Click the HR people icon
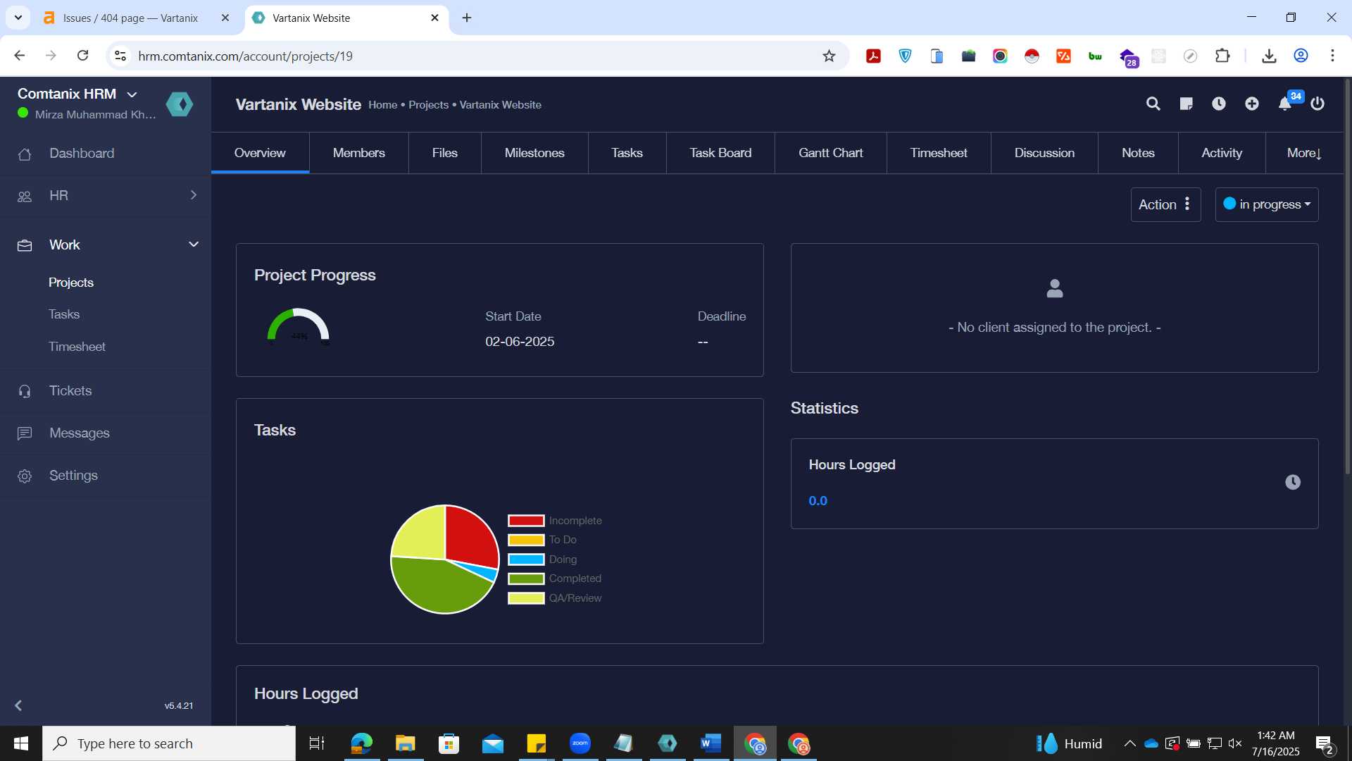This screenshot has height=761, width=1352. [x=25, y=196]
